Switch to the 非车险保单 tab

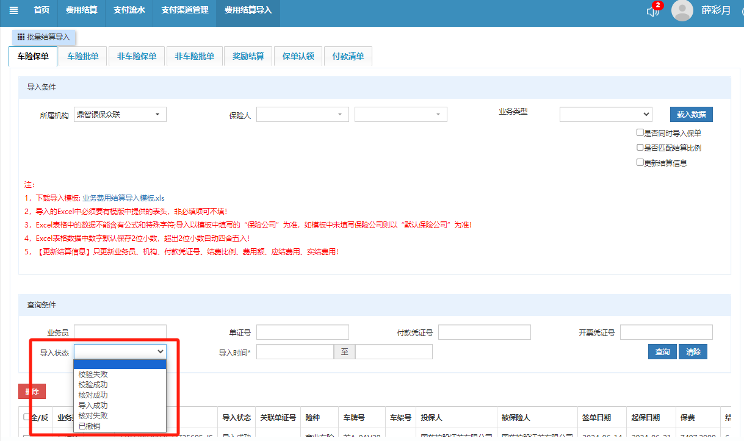click(137, 56)
